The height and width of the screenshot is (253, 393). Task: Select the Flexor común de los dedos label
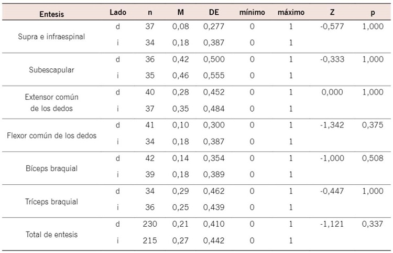(x=52, y=135)
